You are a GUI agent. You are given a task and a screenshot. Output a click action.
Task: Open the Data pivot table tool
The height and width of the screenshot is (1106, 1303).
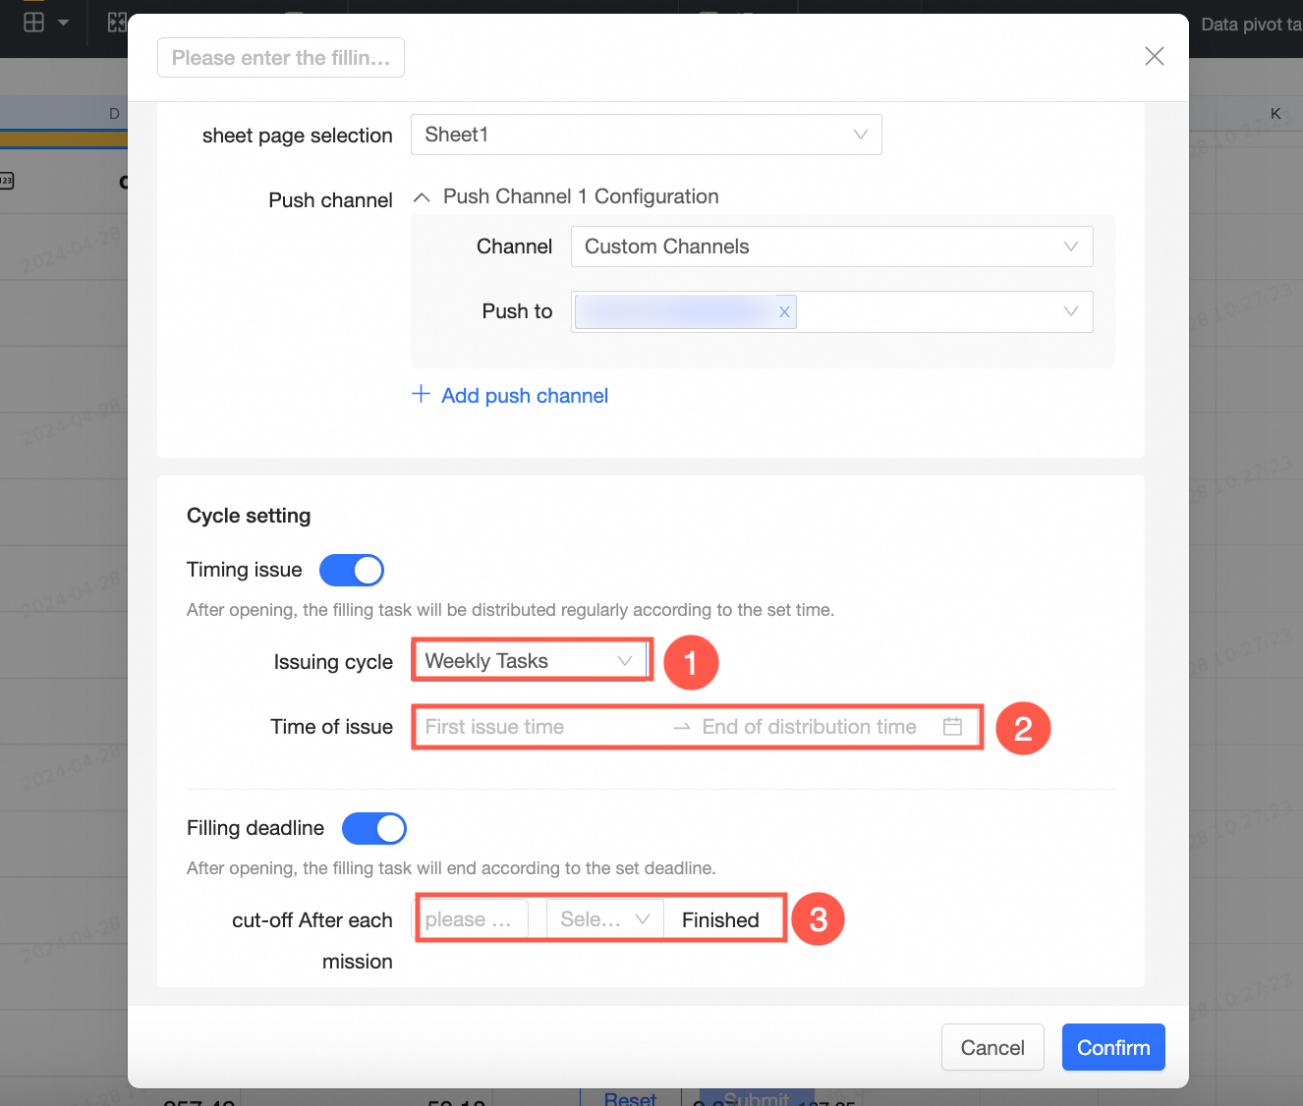1250,25
